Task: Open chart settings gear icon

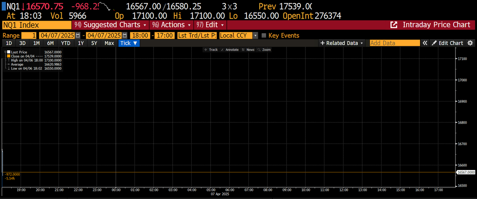Action: [x=470, y=43]
